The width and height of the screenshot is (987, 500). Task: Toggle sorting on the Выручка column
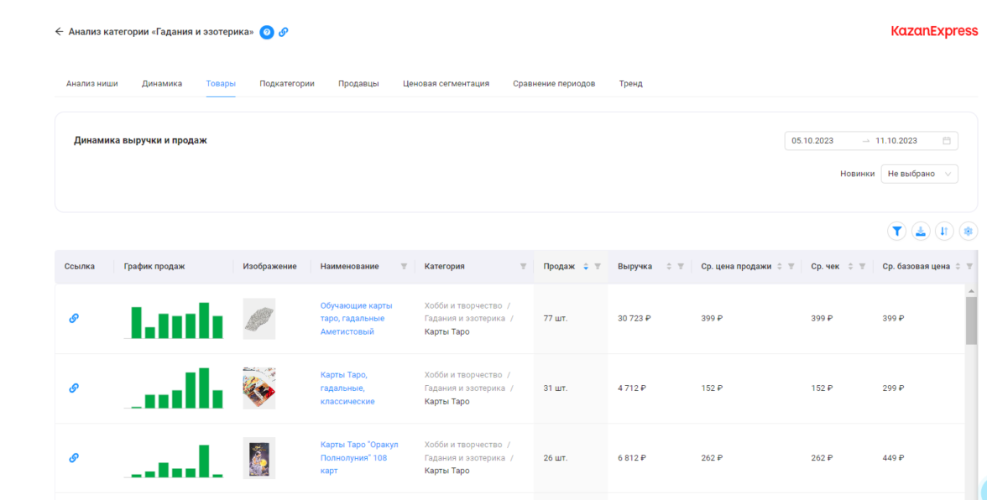point(669,267)
